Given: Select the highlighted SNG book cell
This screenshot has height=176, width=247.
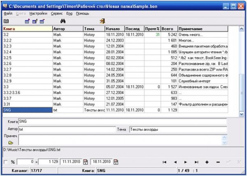Looking at the screenshot, I should click(28, 110).
